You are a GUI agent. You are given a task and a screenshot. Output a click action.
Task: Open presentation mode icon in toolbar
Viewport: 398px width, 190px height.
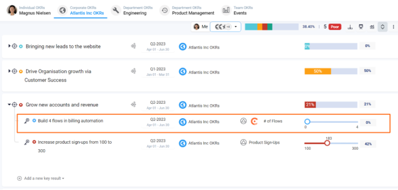(x=361, y=26)
